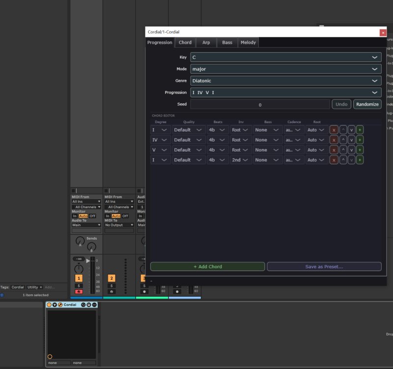393x369 pixels.
Task: Open the Genre dropdown showing Diatonic
Action: click(x=286, y=81)
